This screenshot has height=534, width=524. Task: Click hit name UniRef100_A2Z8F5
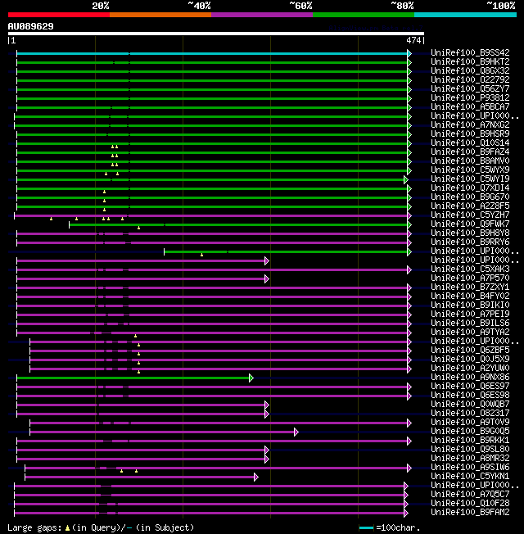click(x=470, y=206)
